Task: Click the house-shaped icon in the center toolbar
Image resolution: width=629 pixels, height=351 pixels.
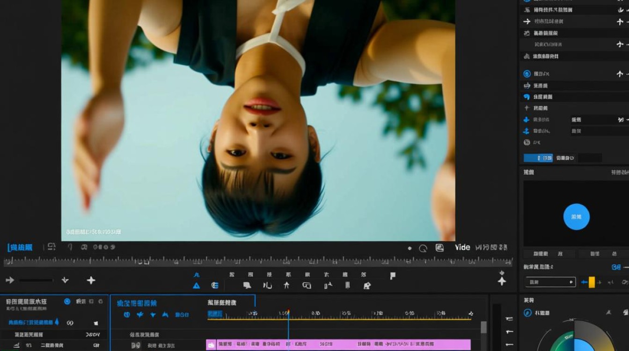Action: click(367, 285)
